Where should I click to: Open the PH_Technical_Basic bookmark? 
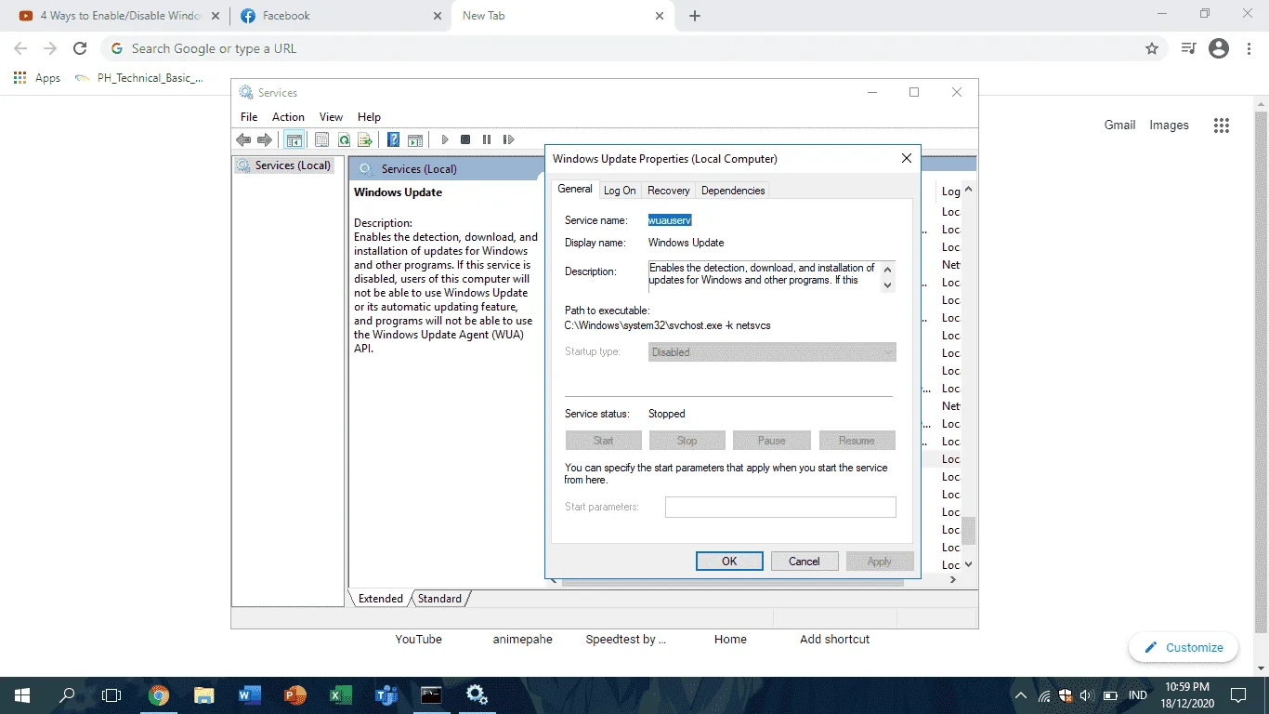[x=139, y=78]
